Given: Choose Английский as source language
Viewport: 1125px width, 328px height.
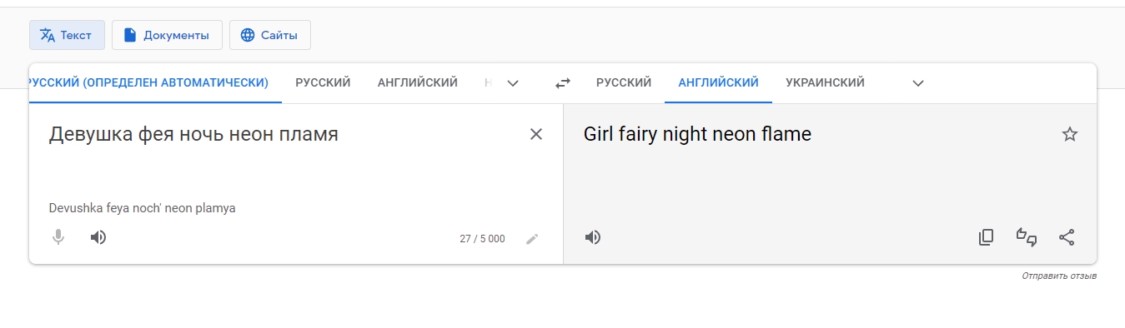Looking at the screenshot, I should pyautogui.click(x=417, y=82).
